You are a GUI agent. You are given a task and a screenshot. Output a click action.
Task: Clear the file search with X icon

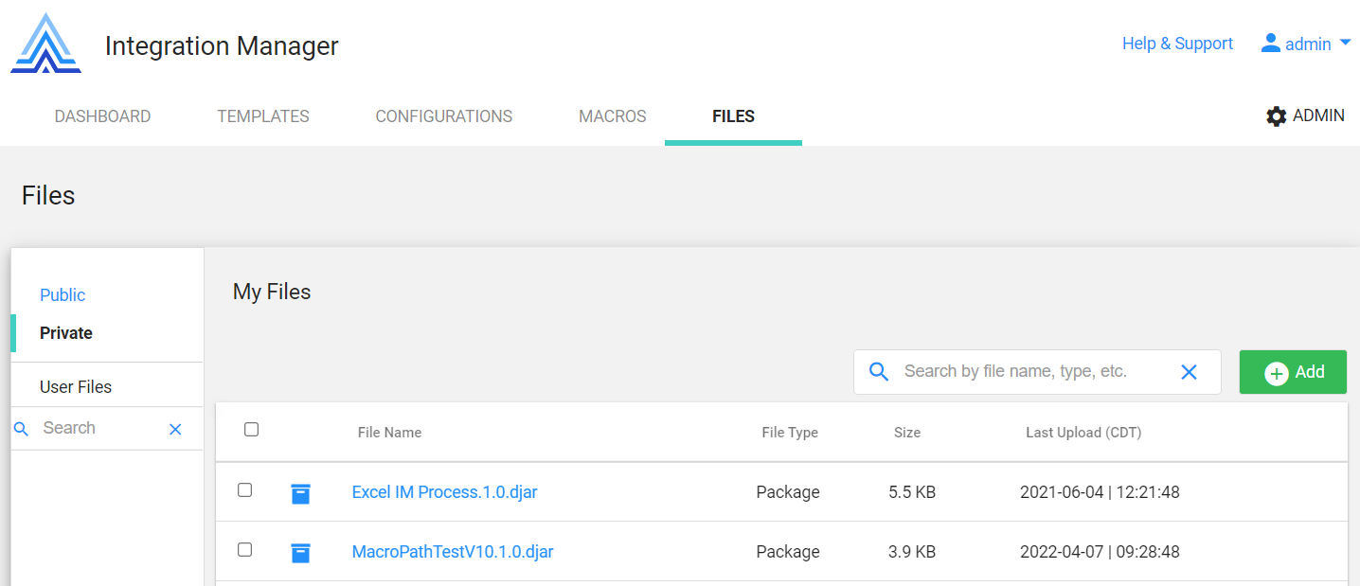[1190, 372]
